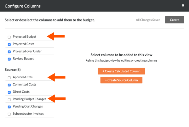Select the Projected Budget column label
This screenshot has width=189, height=127.
25,37
